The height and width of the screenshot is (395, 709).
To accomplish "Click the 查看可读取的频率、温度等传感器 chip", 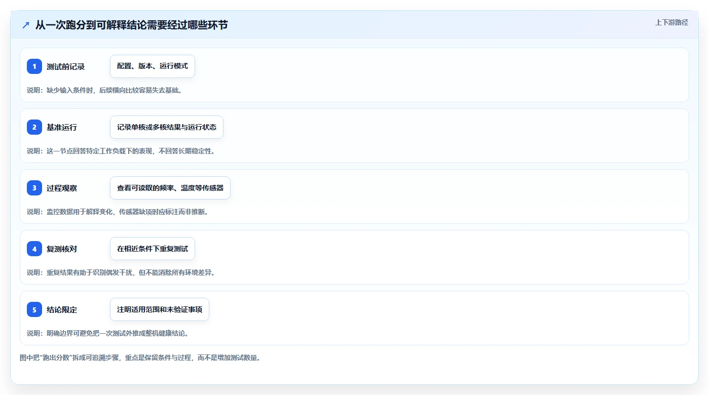I will (x=170, y=188).
